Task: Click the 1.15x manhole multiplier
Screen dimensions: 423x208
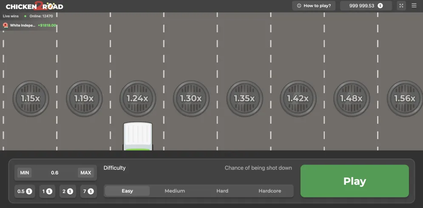Action: click(31, 98)
